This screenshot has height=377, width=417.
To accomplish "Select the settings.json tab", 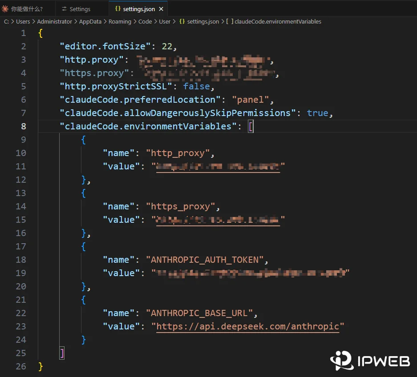I will click(138, 9).
